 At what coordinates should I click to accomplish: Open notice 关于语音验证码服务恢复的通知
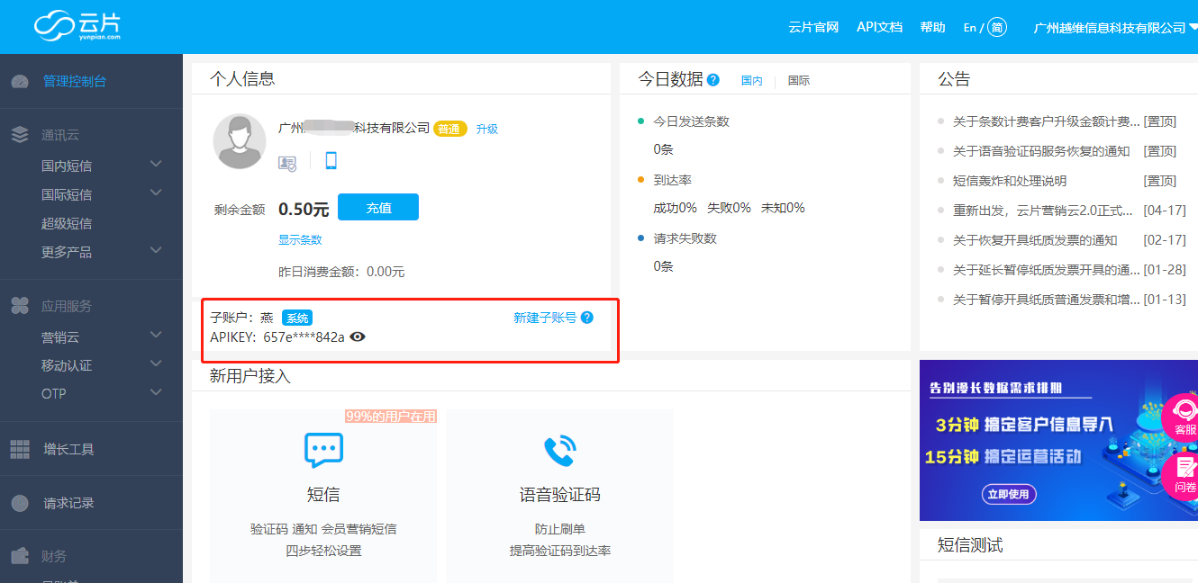click(1041, 151)
